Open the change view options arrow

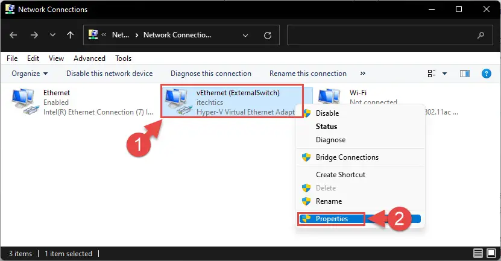444,74
